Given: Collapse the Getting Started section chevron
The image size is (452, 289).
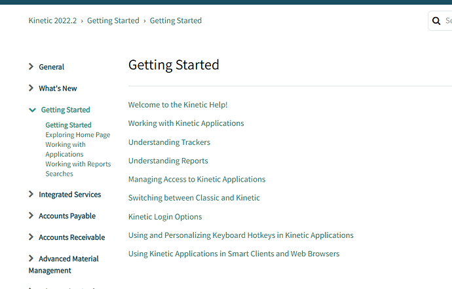Looking at the screenshot, I should (x=32, y=110).
